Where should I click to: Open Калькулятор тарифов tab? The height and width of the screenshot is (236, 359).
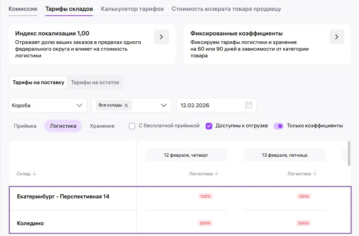[132, 9]
